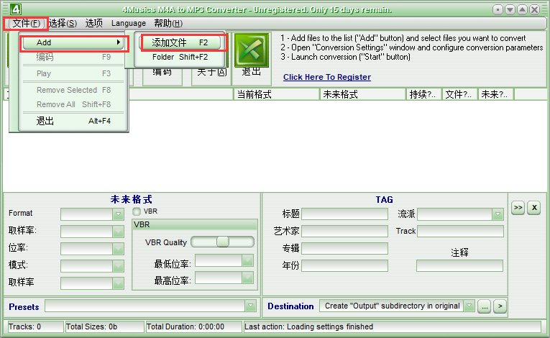Click the Click Here To Register link

[327, 77]
